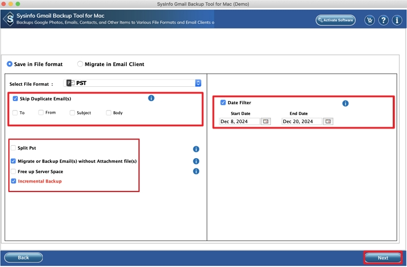
Task: Click the Start Date field Dec 8, 2024
Action: point(239,121)
